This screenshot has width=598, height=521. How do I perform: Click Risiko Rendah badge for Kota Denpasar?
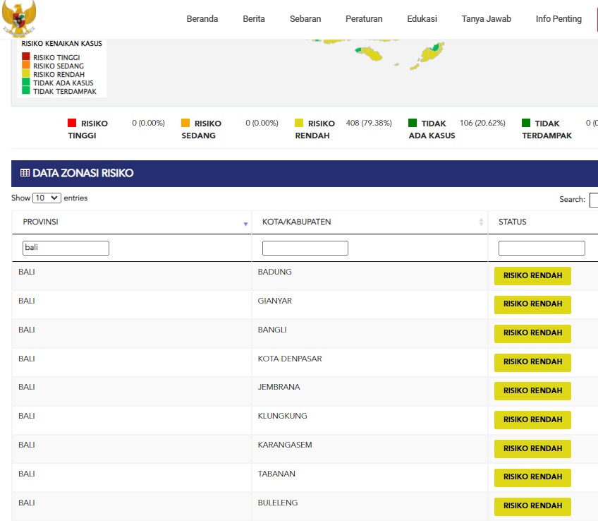point(532,362)
